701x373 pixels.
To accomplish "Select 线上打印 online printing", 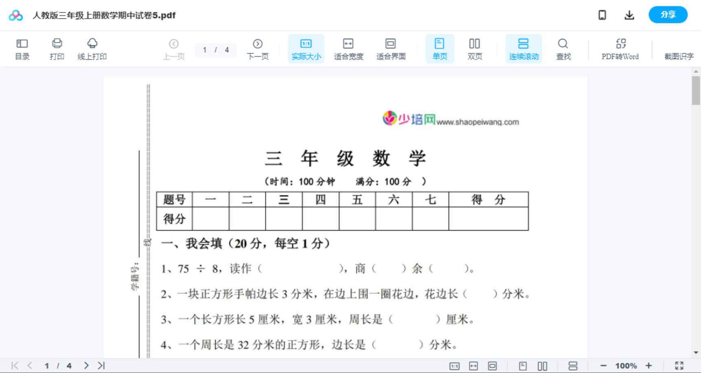I will click(x=92, y=48).
